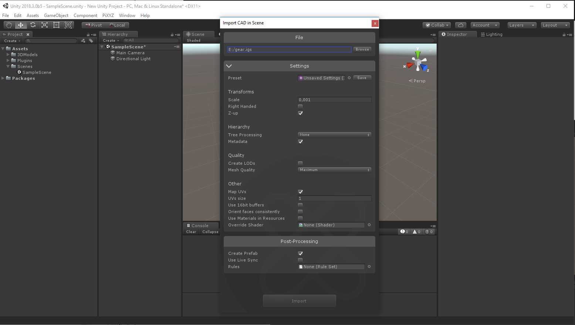Open the PiXYZ menu
575x325 pixels.
tap(108, 16)
